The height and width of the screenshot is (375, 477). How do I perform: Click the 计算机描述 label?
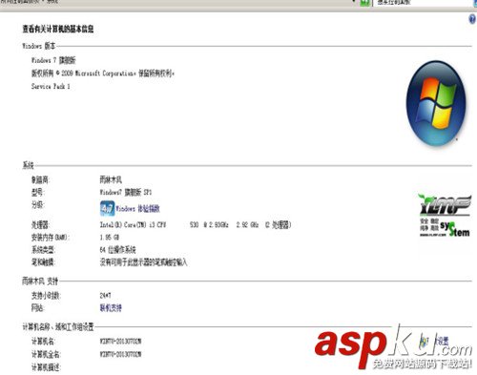click(x=46, y=367)
